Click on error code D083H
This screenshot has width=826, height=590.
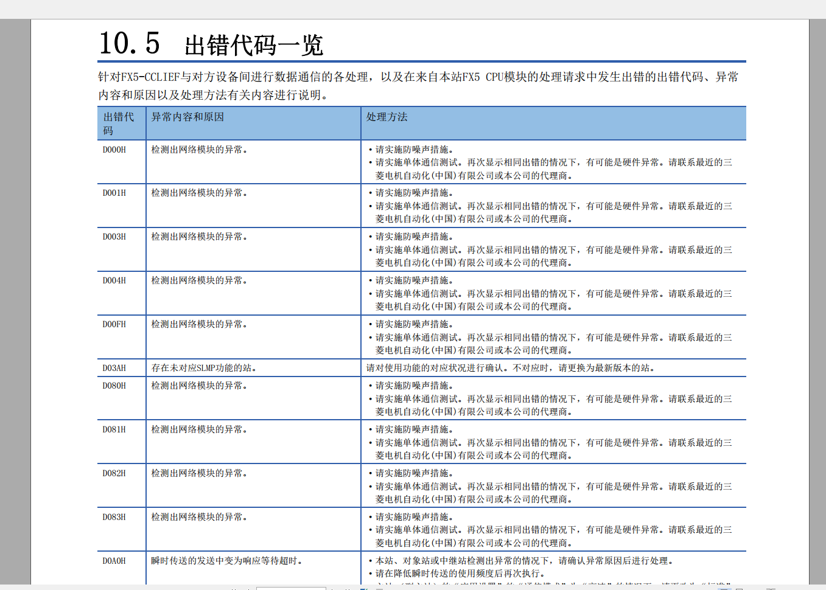click(x=114, y=517)
